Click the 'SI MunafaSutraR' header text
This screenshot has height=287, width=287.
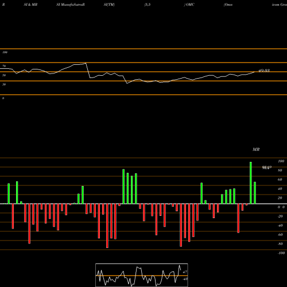pyautogui.click(x=71, y=5)
